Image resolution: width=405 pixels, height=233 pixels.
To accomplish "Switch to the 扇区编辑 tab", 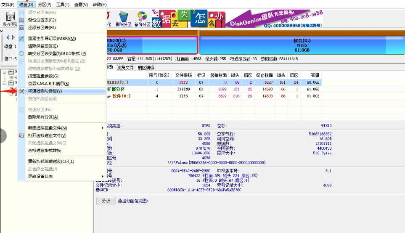I will click(x=146, y=68).
